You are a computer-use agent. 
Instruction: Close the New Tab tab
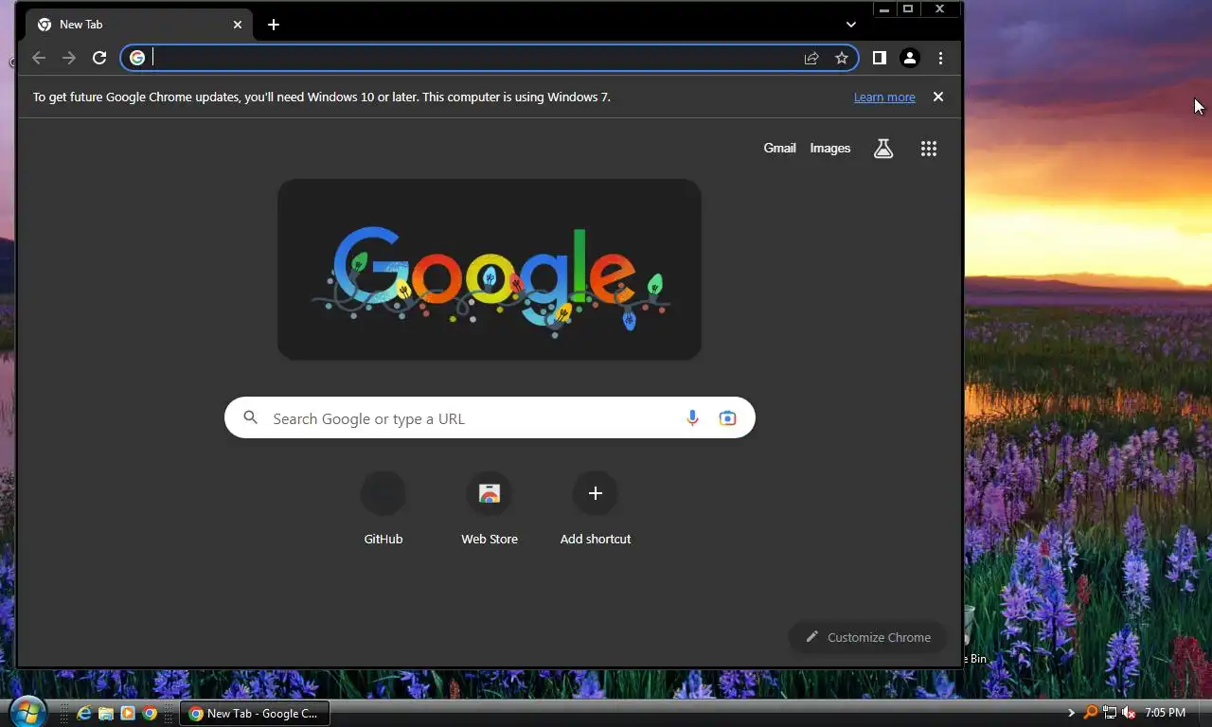238,25
